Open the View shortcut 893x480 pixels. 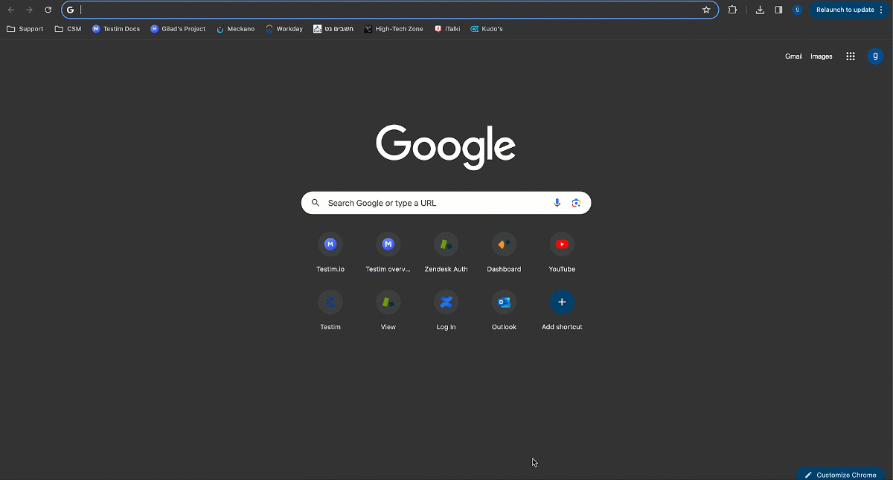click(x=388, y=311)
